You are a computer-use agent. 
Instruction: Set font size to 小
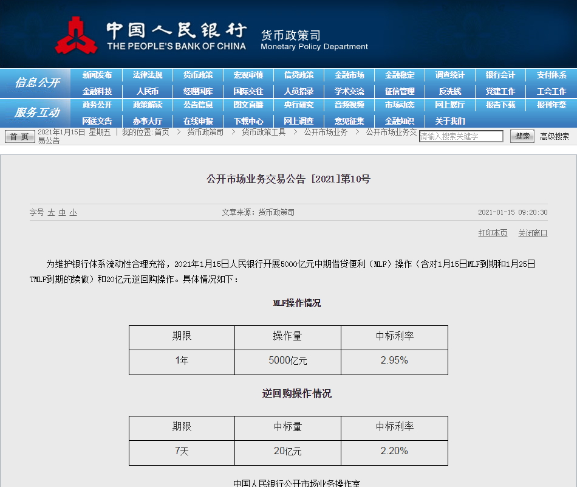click(x=73, y=213)
